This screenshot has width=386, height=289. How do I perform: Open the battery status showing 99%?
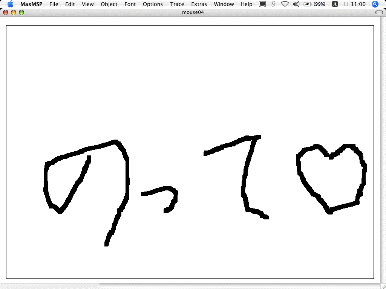(x=315, y=4)
